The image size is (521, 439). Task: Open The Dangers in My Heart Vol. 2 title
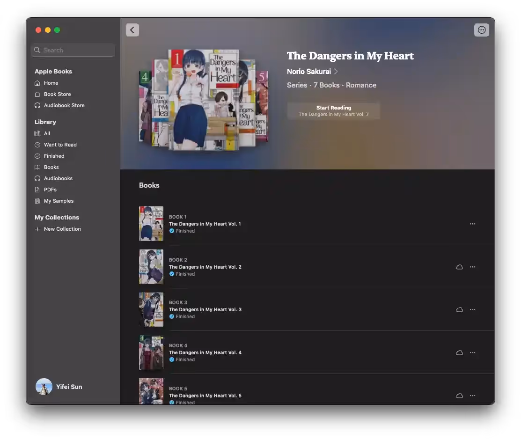point(205,267)
